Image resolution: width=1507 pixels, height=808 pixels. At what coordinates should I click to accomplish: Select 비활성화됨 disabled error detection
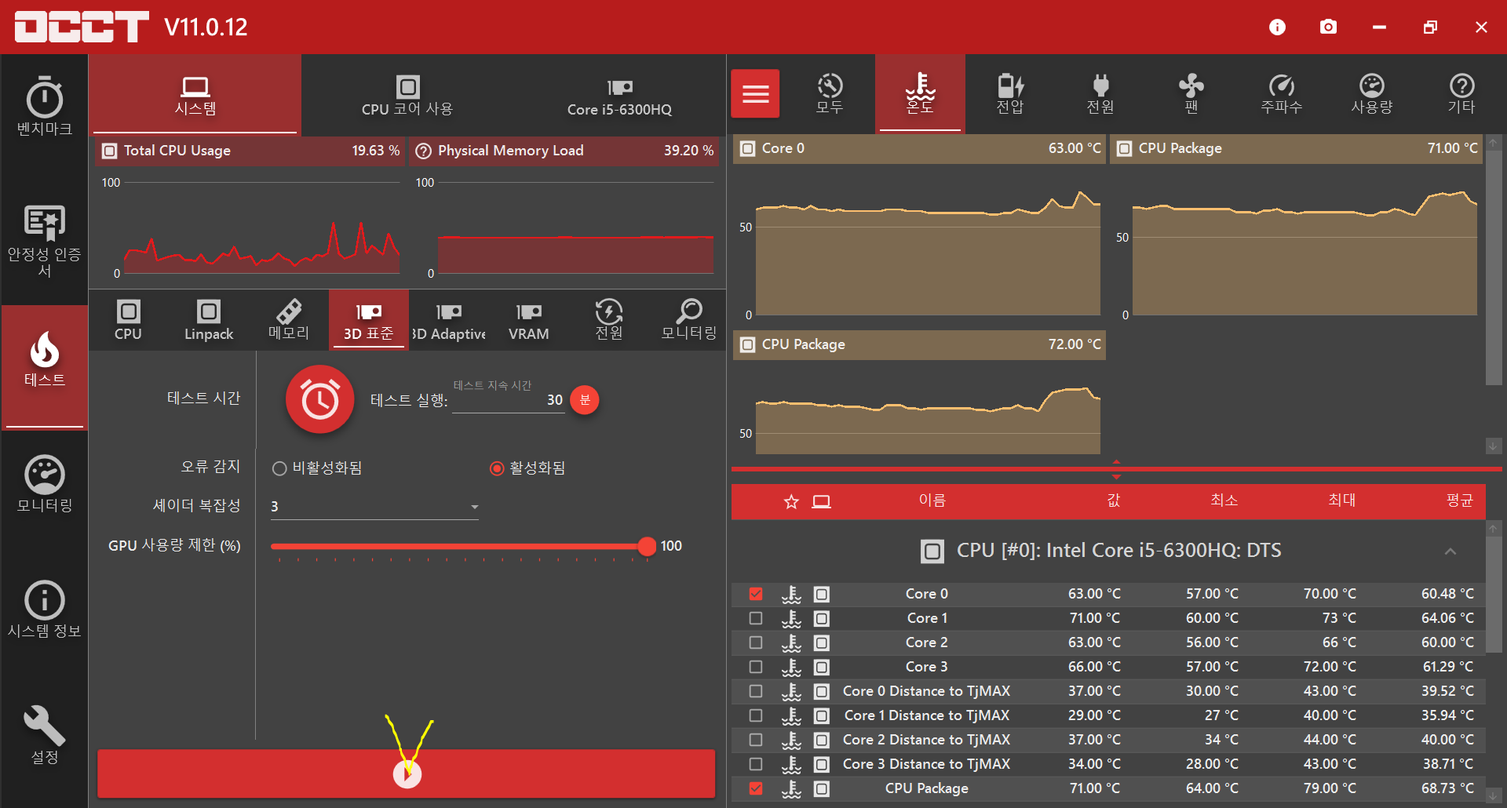tap(317, 468)
